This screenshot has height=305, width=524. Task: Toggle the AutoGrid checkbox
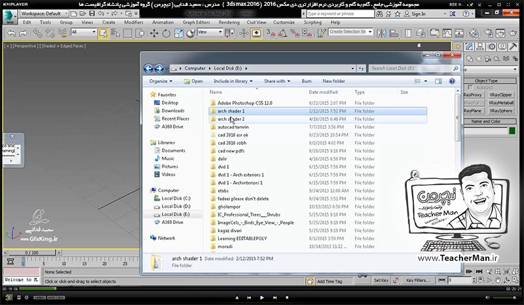[x=470, y=88]
